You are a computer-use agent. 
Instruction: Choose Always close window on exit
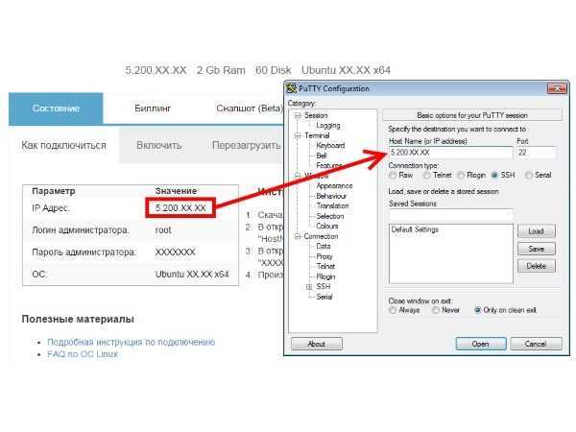(393, 310)
